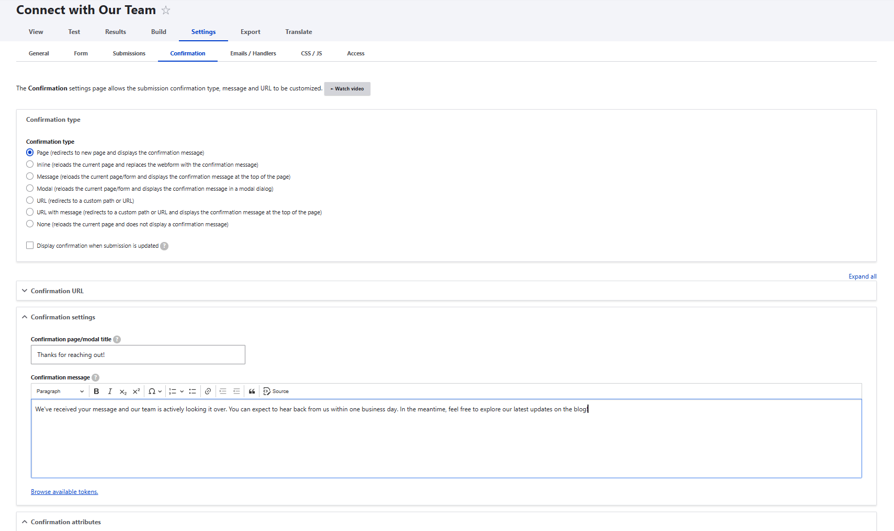Select Modal confirmation type

[x=30, y=188]
